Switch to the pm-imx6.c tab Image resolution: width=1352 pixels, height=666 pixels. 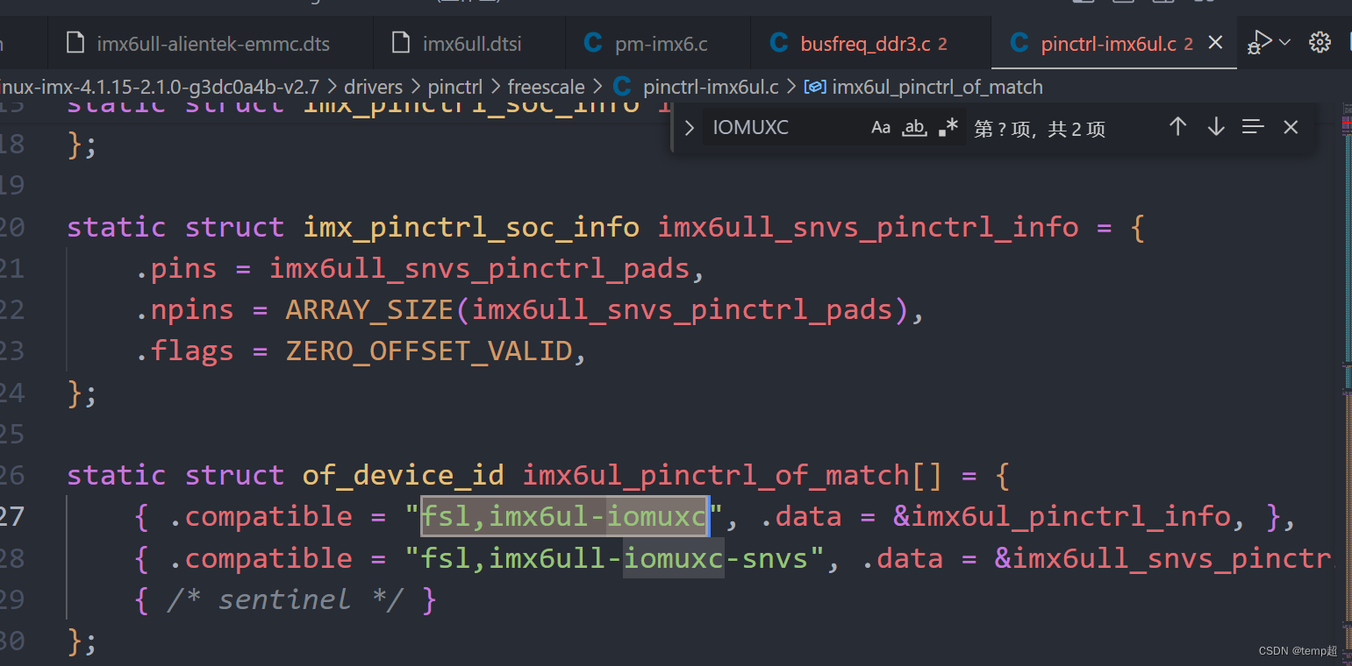[x=658, y=44]
